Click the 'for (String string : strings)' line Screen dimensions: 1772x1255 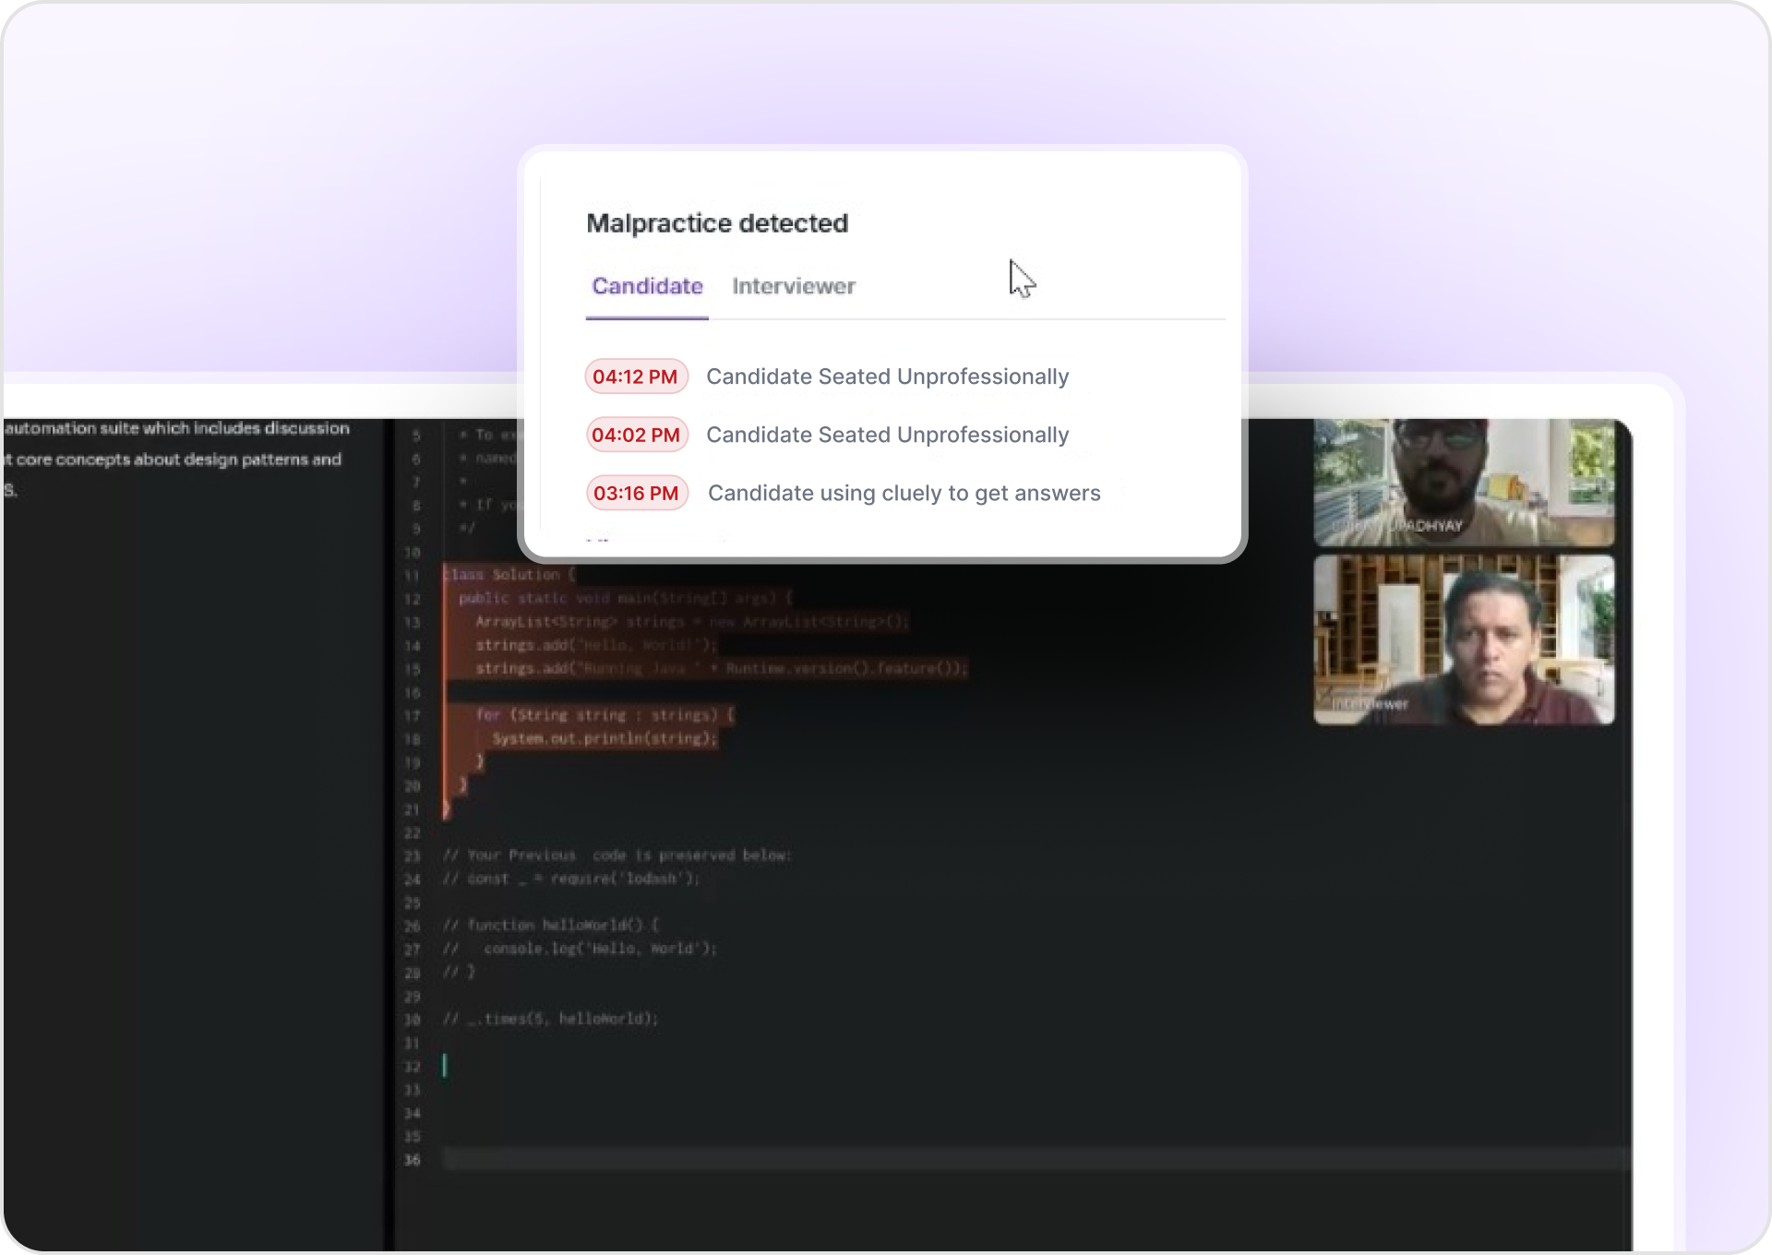tap(605, 715)
